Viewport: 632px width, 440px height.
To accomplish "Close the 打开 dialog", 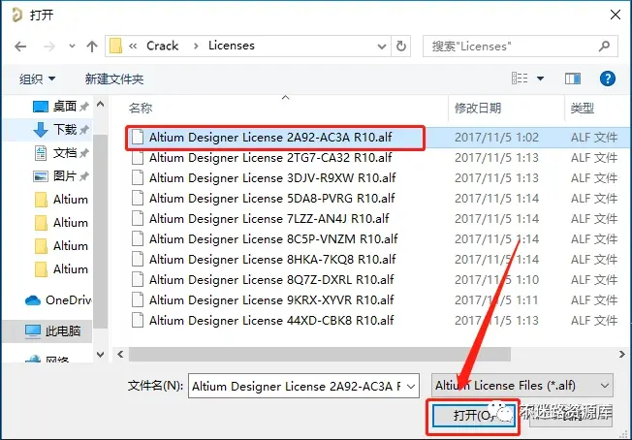I will coord(616,15).
